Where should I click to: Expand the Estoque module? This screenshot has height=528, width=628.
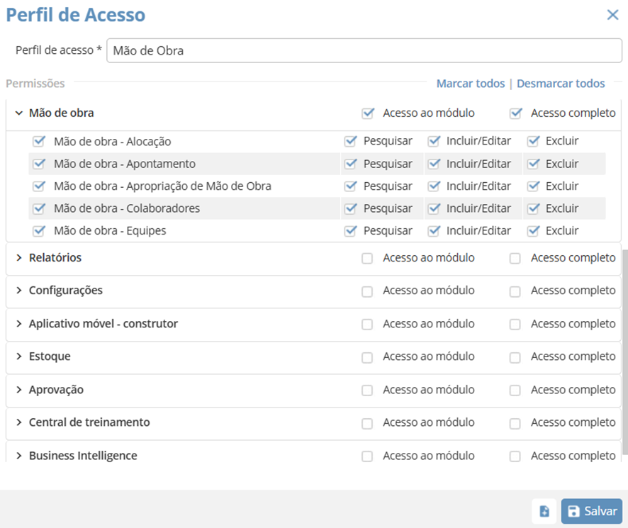tap(19, 356)
